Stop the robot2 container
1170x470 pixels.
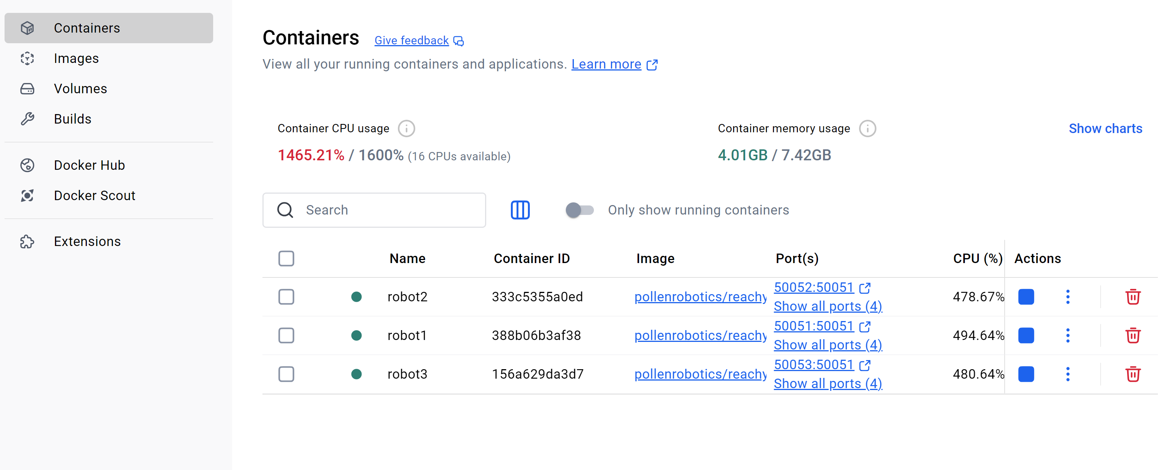click(1026, 296)
